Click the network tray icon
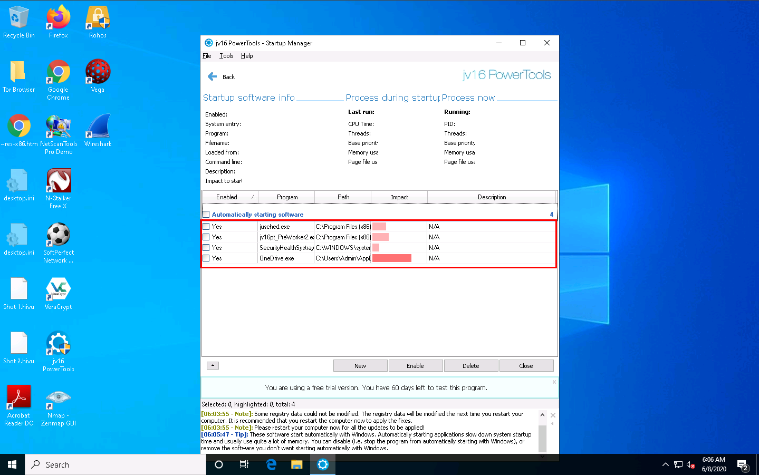759x475 pixels. (678, 464)
